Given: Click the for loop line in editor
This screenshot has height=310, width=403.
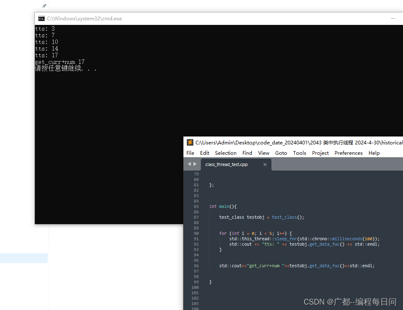Looking at the screenshot, I should pyautogui.click(x=256, y=233).
